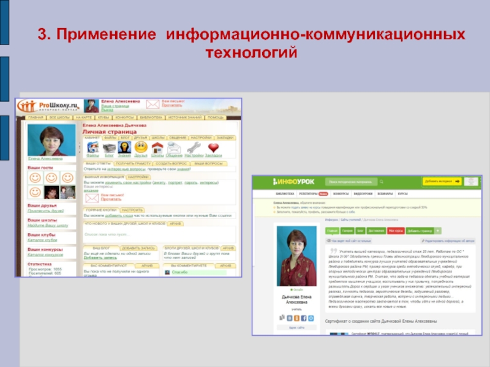490x367 pixels.
Task: Open the КЛУБЫ menu item
Action: [x=103, y=117]
